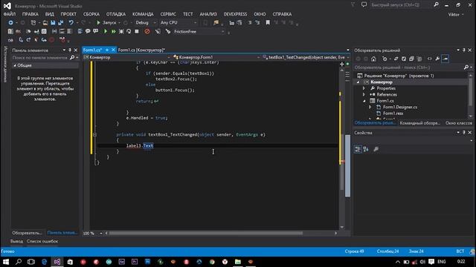Toggle alphabetical sort in Свойства panel
This screenshot has height=267, width=476.
point(366,149)
